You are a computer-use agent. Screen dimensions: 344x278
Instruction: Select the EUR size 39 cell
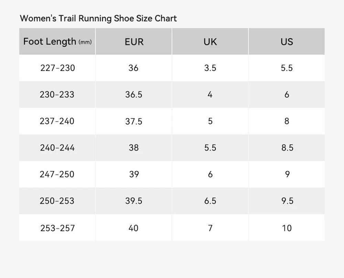click(133, 174)
